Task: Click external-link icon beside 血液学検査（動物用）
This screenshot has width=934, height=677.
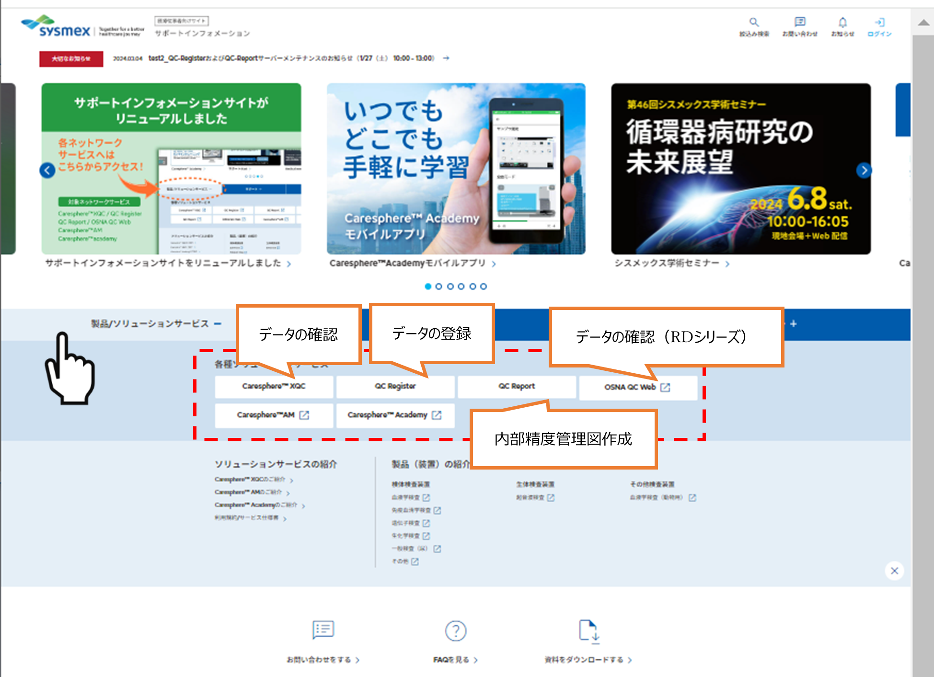Action: (x=692, y=498)
